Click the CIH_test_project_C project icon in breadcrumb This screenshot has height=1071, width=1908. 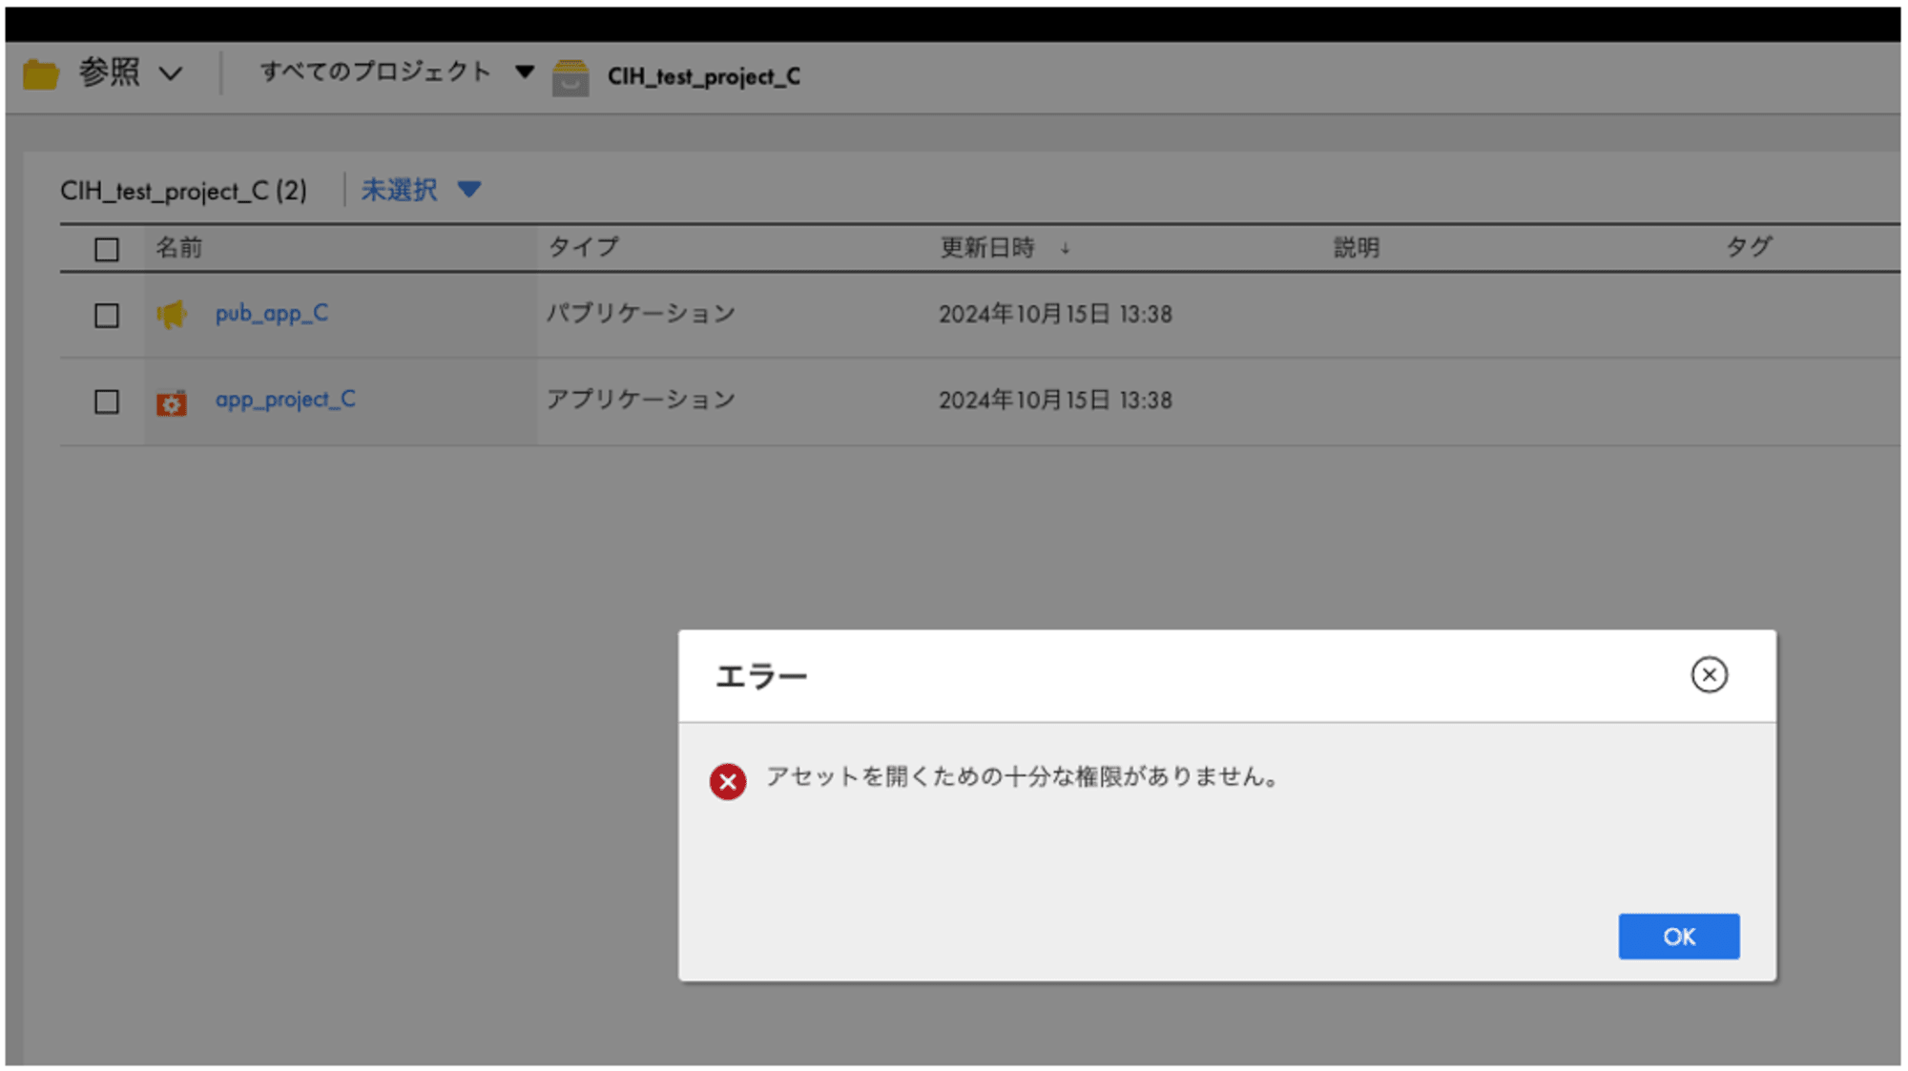click(570, 77)
